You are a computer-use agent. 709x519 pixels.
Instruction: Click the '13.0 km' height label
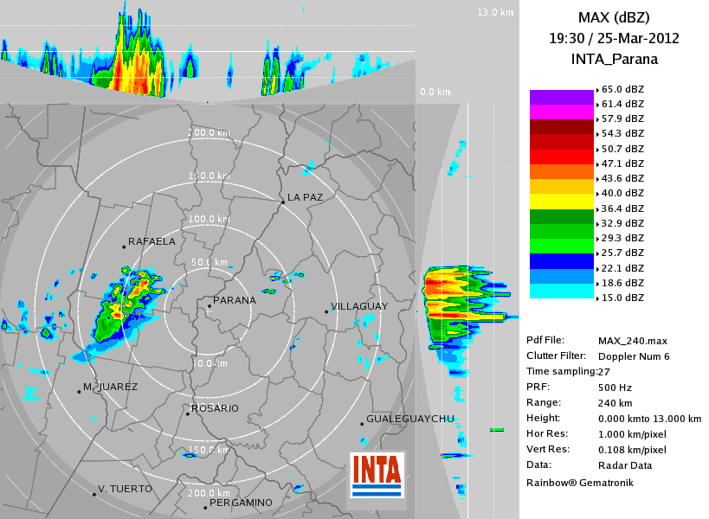tap(495, 13)
